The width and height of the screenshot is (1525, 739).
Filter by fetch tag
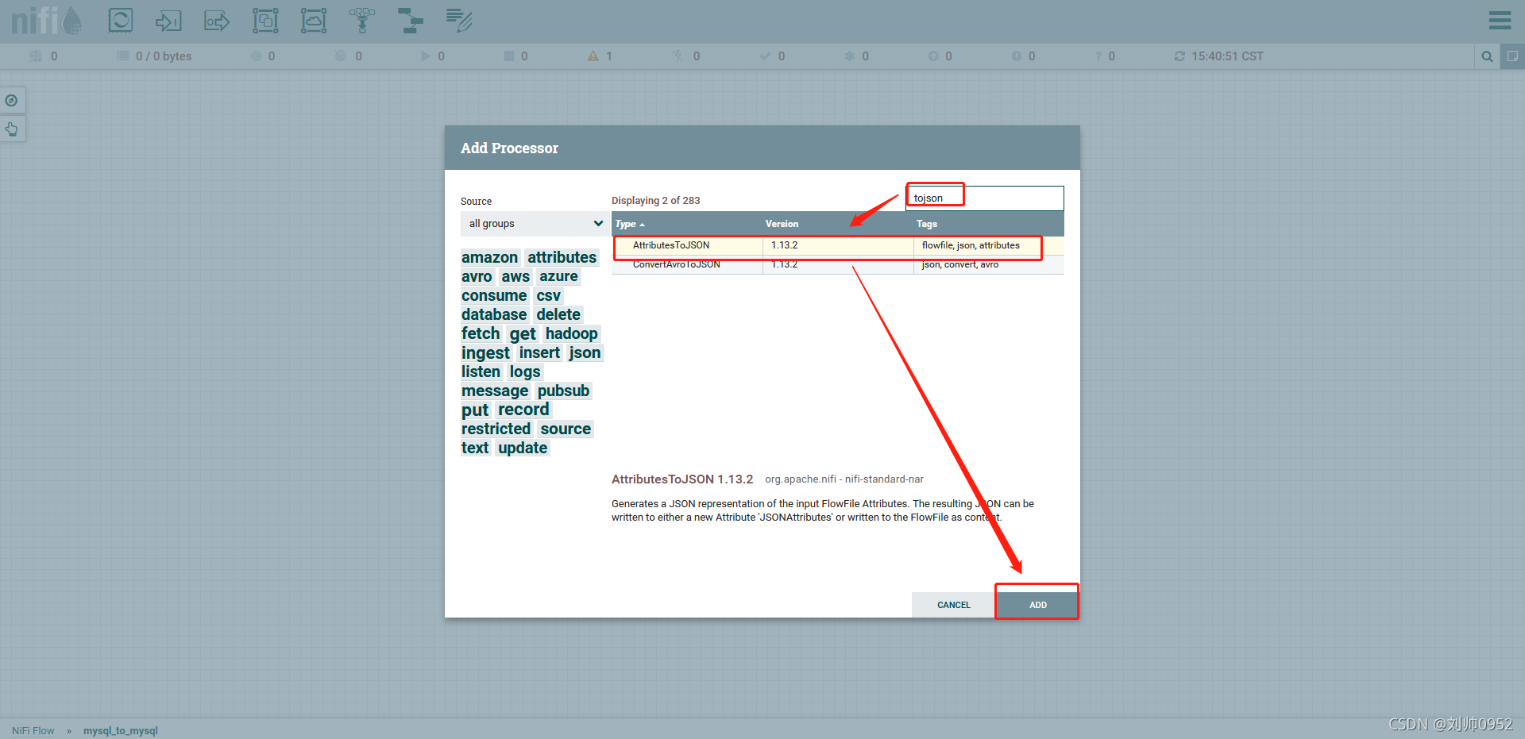coord(481,333)
